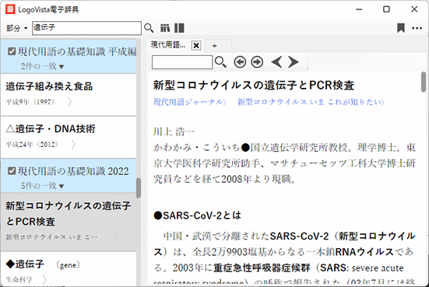This screenshot has height=287, width=429.
Task: Go forward with circled right arrow
Action: coord(257,62)
